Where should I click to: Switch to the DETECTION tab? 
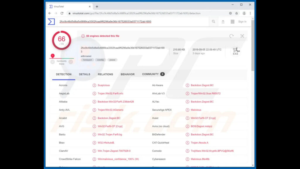[x=64, y=74]
